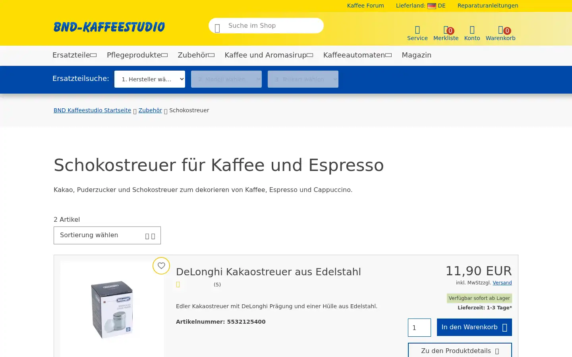This screenshot has width=572, height=357.
Task: Expand Kaffee und Aromasirup menu
Action: coord(269,55)
